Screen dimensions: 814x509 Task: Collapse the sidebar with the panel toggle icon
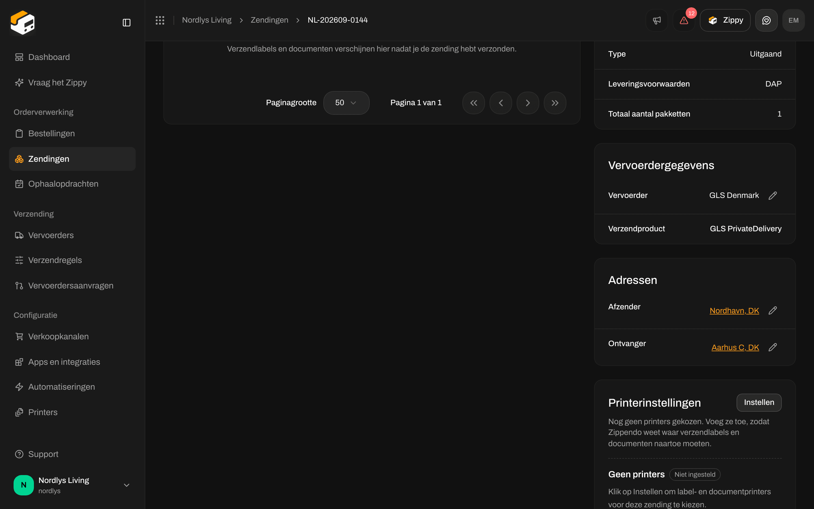tap(126, 23)
